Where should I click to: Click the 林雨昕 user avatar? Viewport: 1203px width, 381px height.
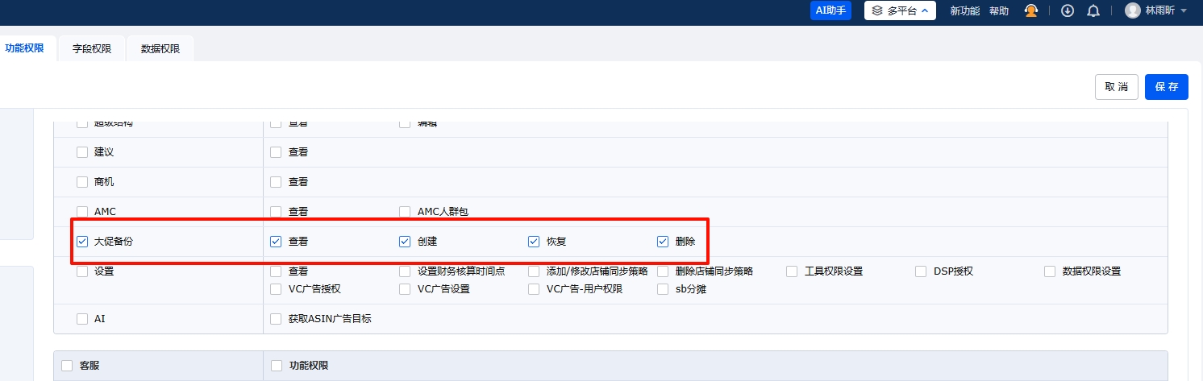pyautogui.click(x=1133, y=10)
